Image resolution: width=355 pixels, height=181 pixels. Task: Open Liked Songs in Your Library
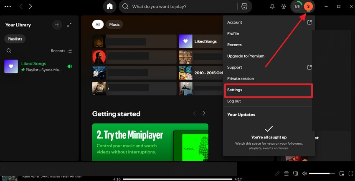pos(39,66)
